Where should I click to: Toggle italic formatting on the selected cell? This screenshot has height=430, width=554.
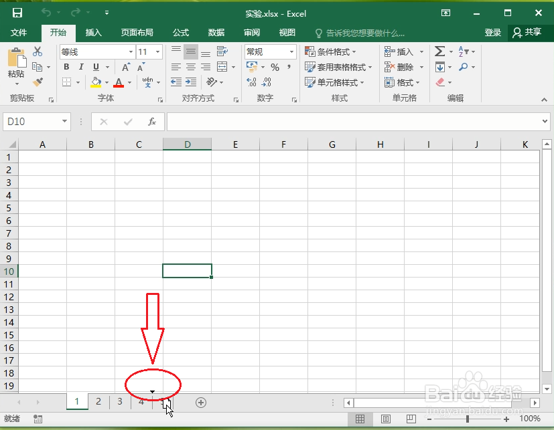pos(81,66)
